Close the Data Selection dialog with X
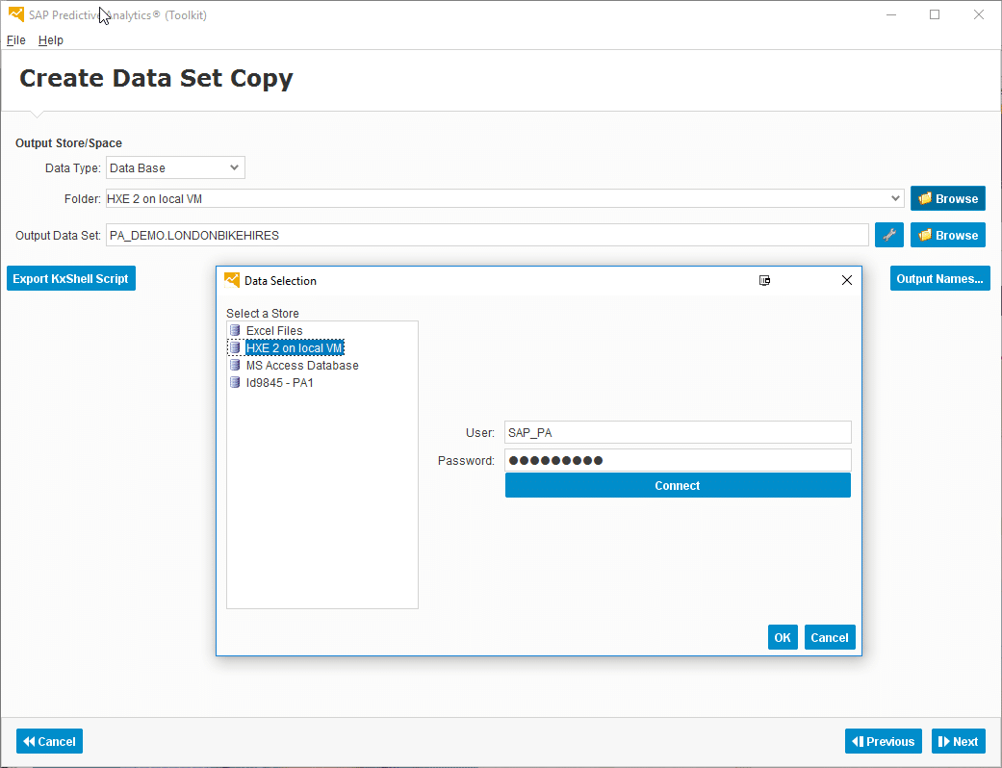 pos(847,281)
